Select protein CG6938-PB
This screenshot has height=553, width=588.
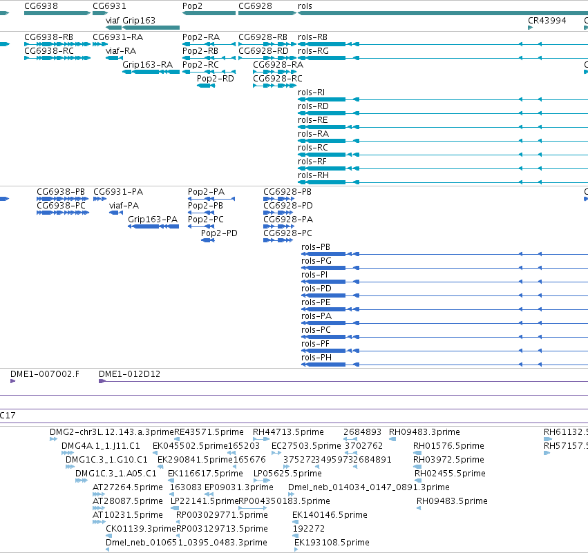coord(63,199)
